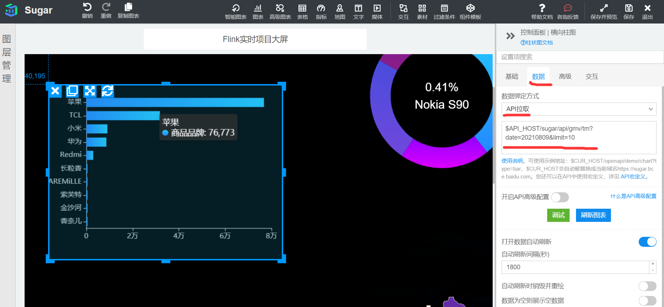Switch to the 交互 tab

592,76
